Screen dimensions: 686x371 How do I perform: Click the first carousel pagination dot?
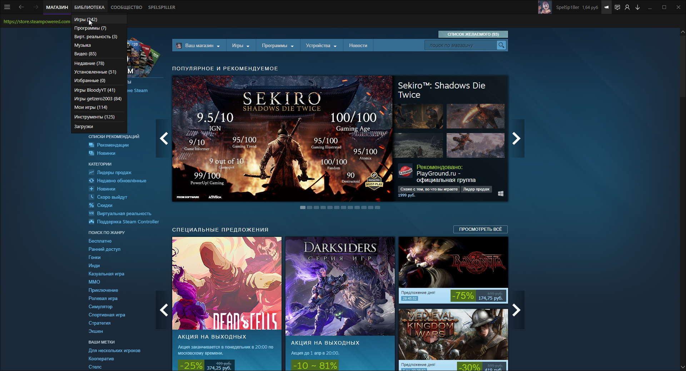coord(303,207)
